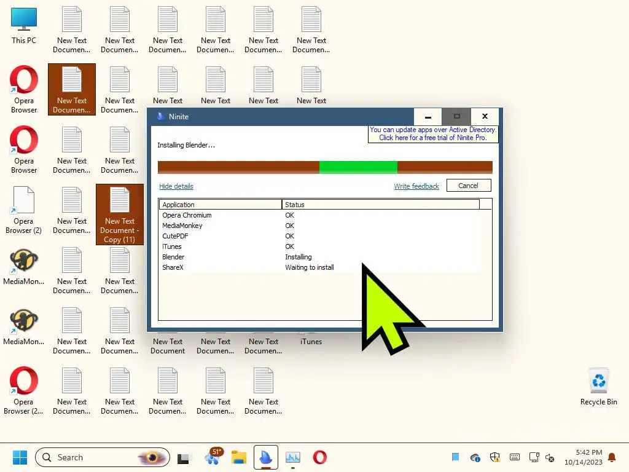
Task: Click the Application column header
Action: 221,204
